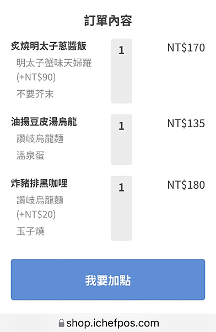Click 讚岐烏龍麵 under 油揚豆皮湯烏龍
Screen dimensions: 216x332
[x=40, y=139]
